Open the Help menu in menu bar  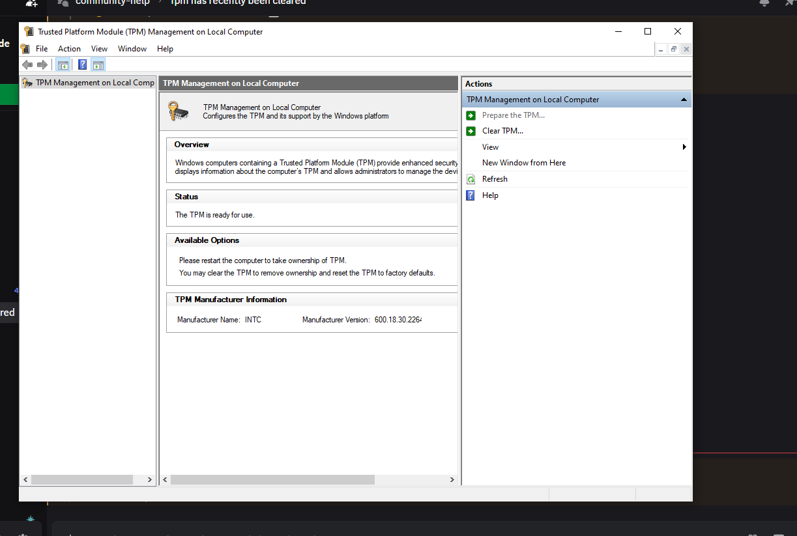pyautogui.click(x=165, y=49)
